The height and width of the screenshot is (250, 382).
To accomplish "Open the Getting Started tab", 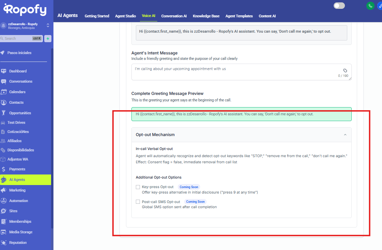I will coord(97,16).
